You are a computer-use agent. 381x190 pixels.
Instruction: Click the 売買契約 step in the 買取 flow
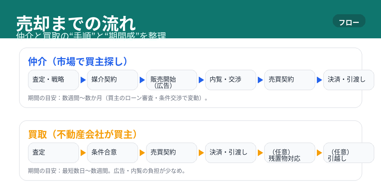(x=171, y=153)
